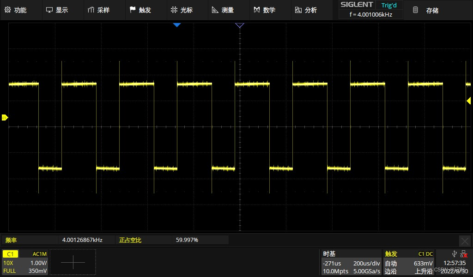This screenshot has width=473, height=277.
Task: Open the 数学 (Math) menu
Action: (x=265, y=10)
